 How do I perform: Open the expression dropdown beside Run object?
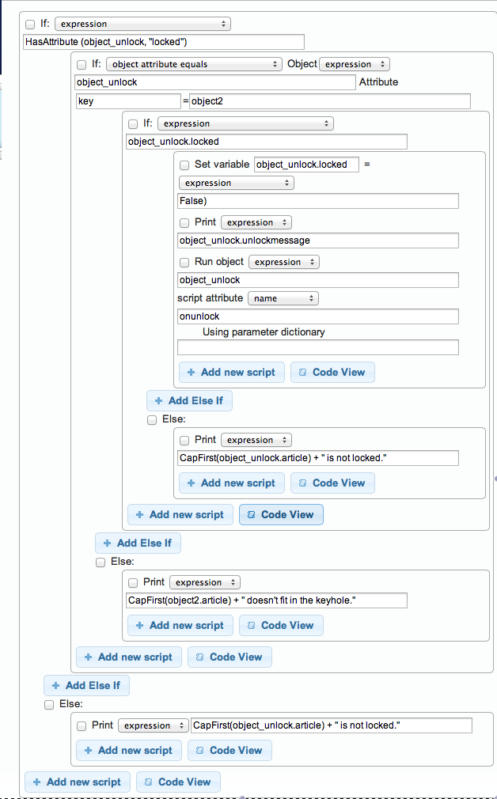(283, 262)
